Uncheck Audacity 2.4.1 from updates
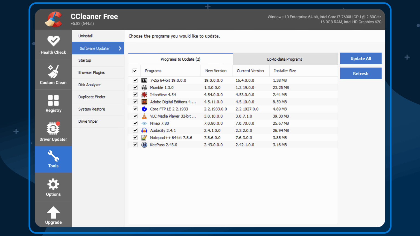Viewport: 420px width, 236px height. 135,130
